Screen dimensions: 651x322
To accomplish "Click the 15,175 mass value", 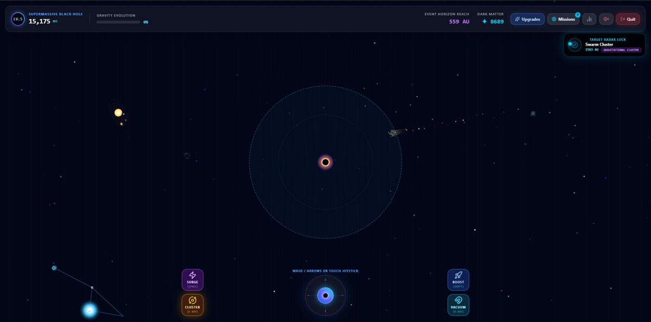I will [40, 21].
